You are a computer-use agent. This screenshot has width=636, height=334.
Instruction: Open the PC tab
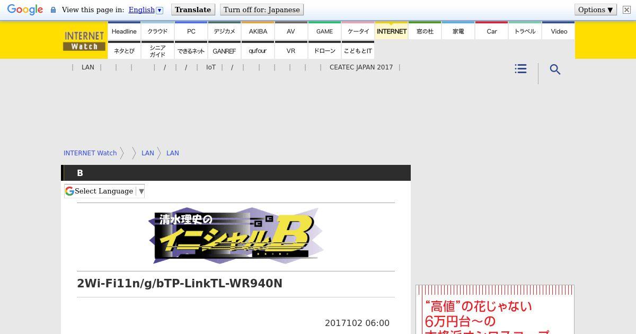[x=191, y=31]
